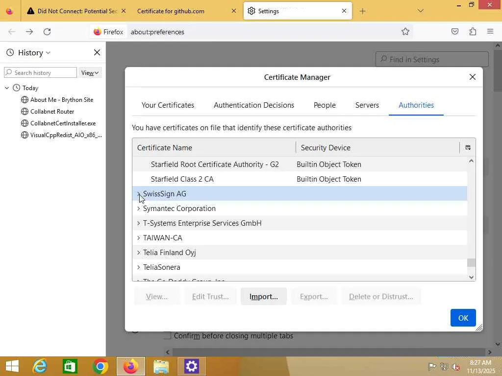Image resolution: width=502 pixels, height=376 pixels.
Task: Close the Settings tab
Action: coord(344,11)
